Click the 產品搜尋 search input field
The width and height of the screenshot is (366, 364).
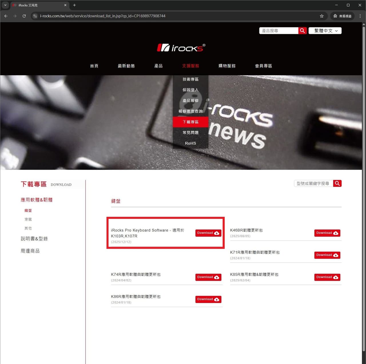[279, 31]
